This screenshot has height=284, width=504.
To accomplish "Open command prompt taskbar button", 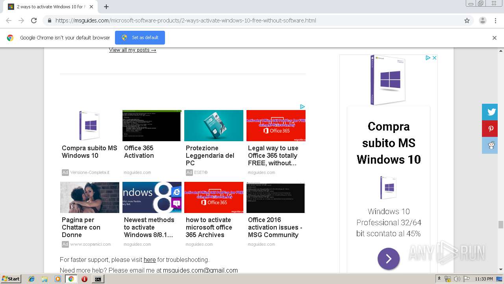I will coord(98,279).
